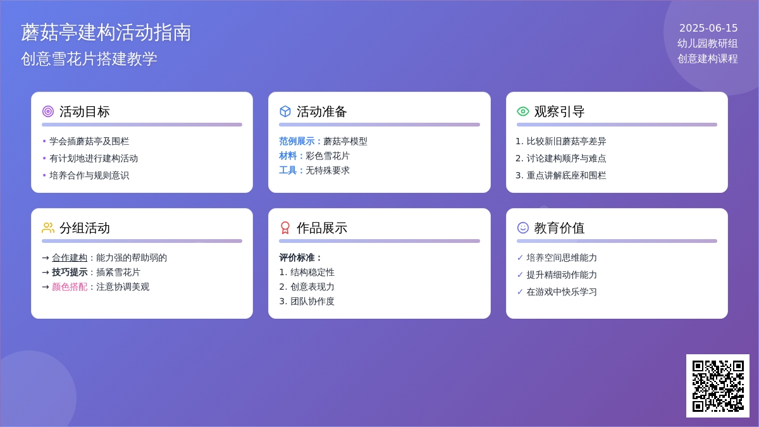Click the item 创意表现力

pos(312,287)
